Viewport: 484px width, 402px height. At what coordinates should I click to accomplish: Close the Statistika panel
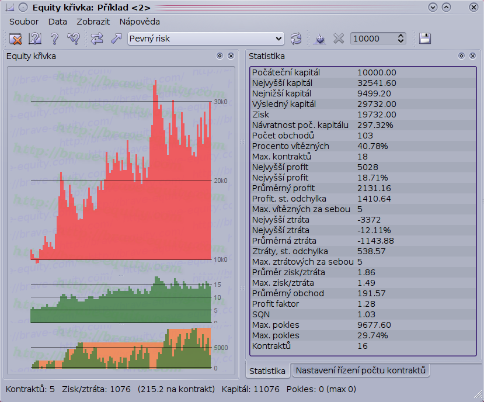[472, 56]
